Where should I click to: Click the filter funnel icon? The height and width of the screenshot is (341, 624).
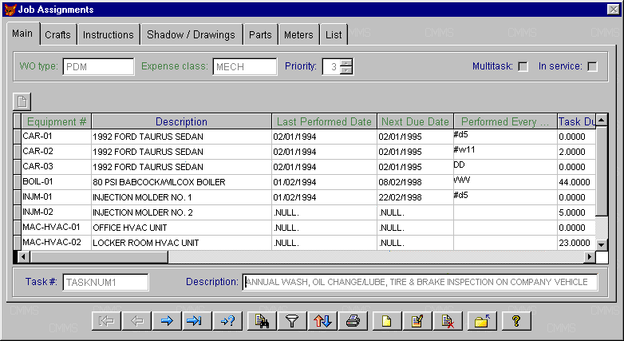(x=293, y=321)
